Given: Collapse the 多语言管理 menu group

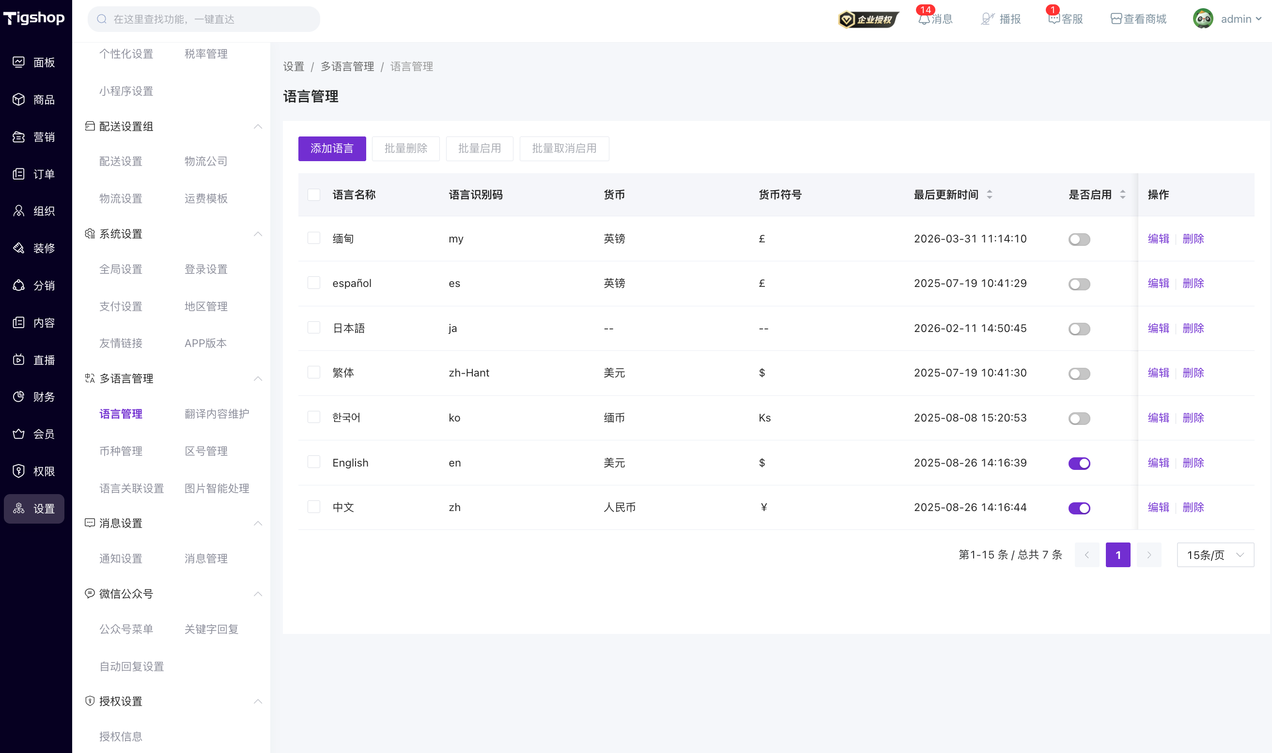Looking at the screenshot, I should click(258, 378).
